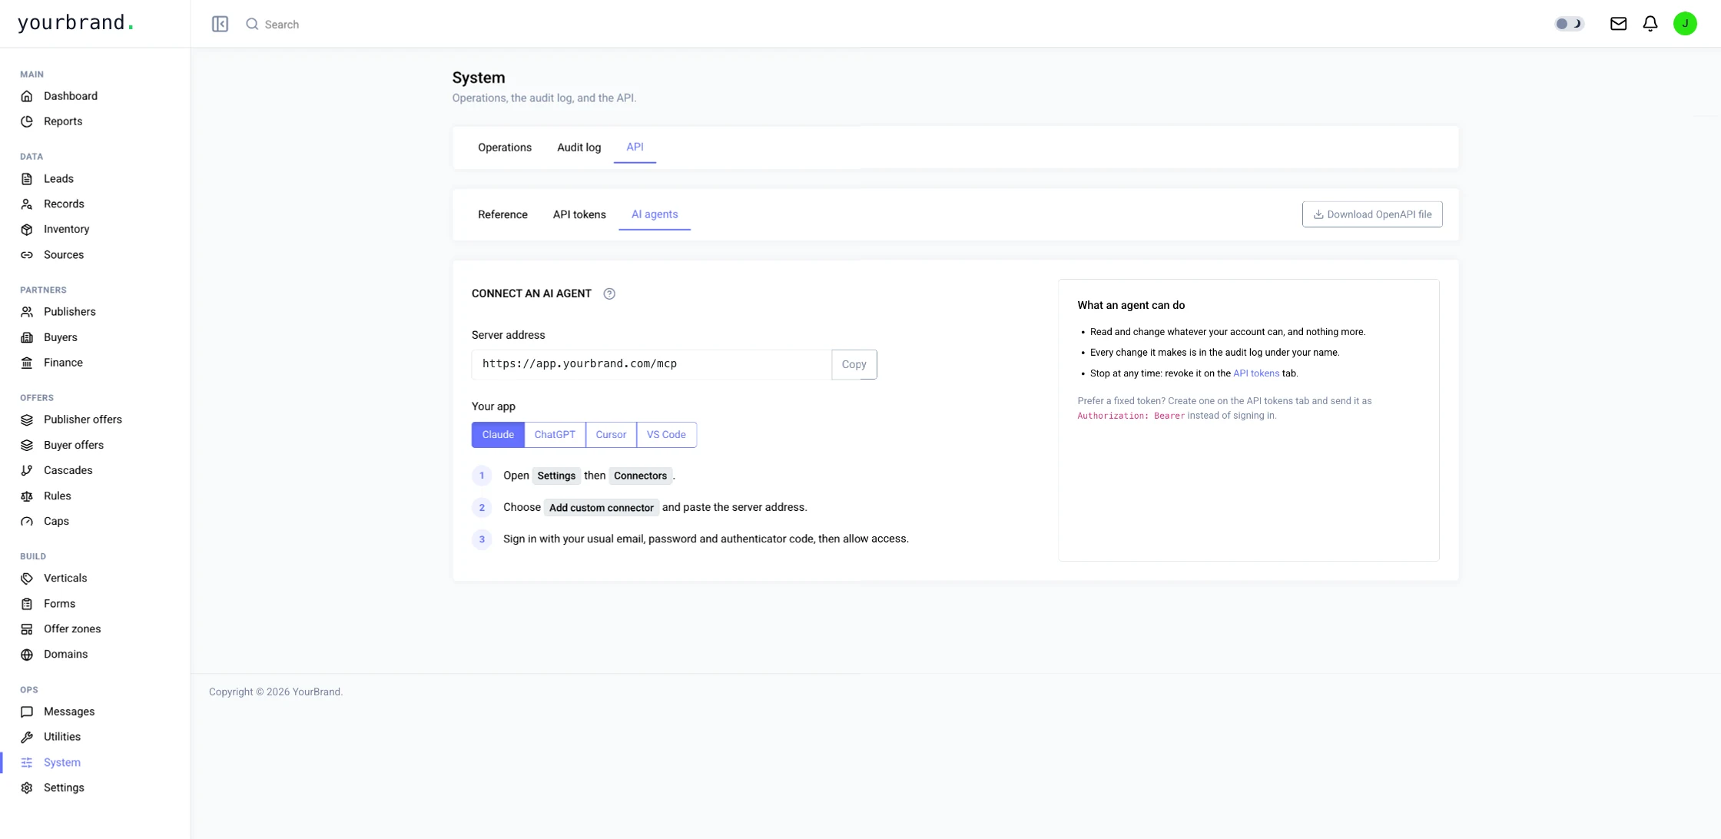Click Download OpenAPI file button
Image resolution: width=1721 pixels, height=839 pixels.
point(1372,214)
